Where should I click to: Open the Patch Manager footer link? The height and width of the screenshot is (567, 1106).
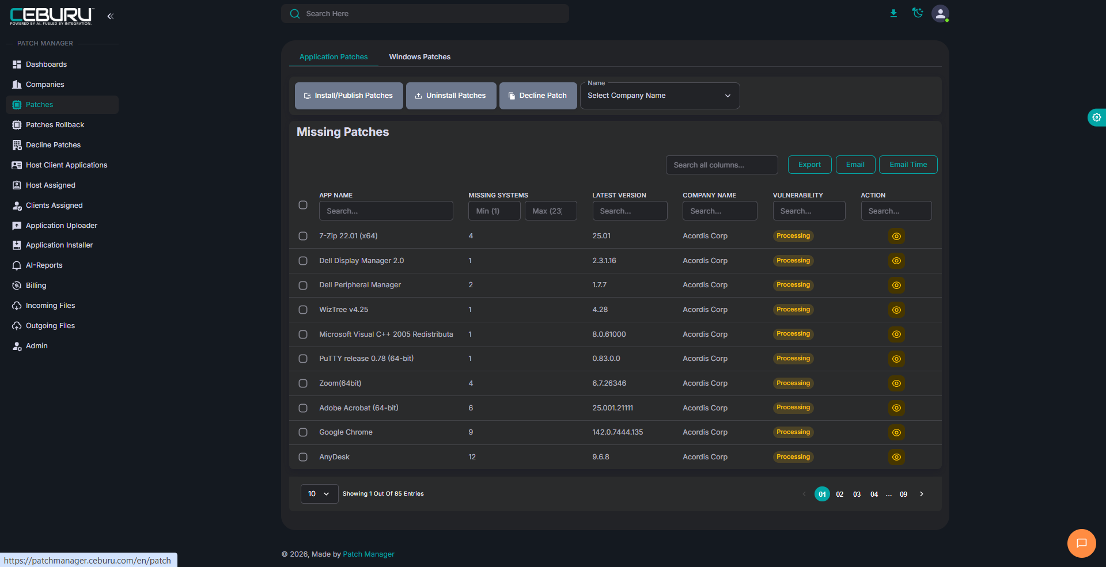point(369,554)
